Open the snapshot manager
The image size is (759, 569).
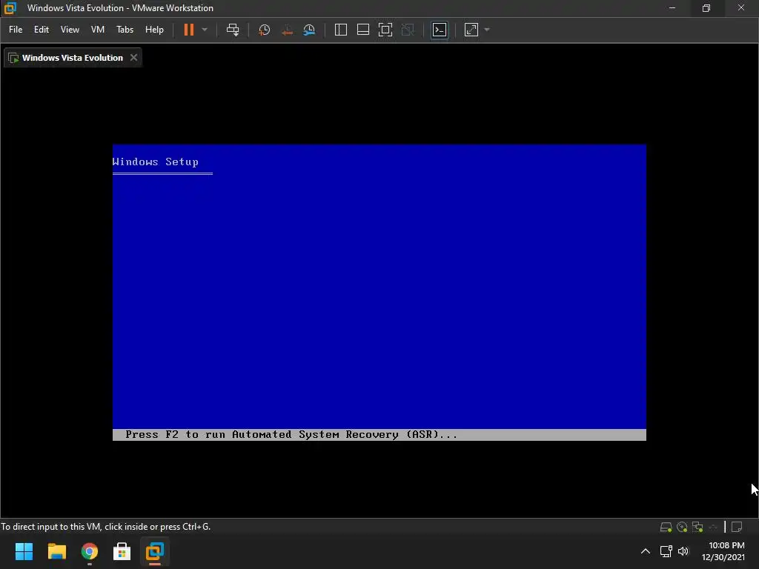pos(309,30)
